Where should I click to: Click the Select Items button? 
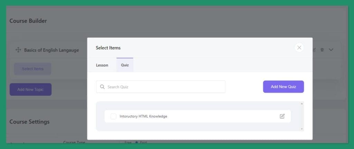[32, 69]
